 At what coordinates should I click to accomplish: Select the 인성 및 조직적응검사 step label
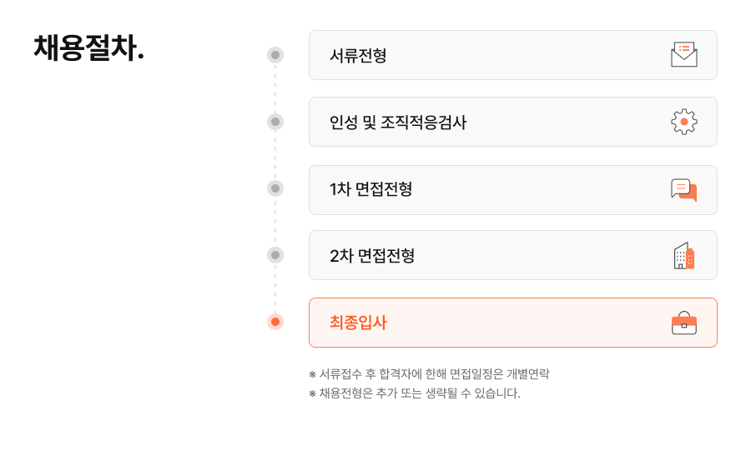pyautogui.click(x=397, y=123)
